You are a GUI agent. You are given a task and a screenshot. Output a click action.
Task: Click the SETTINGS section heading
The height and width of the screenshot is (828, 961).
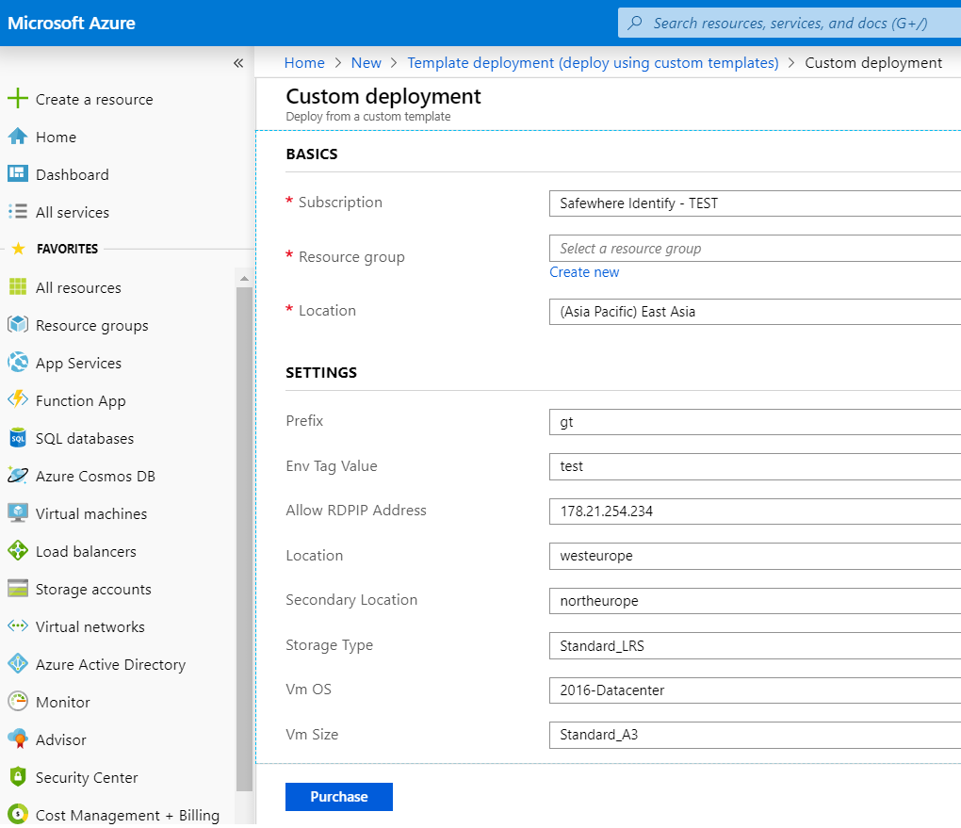click(x=321, y=373)
